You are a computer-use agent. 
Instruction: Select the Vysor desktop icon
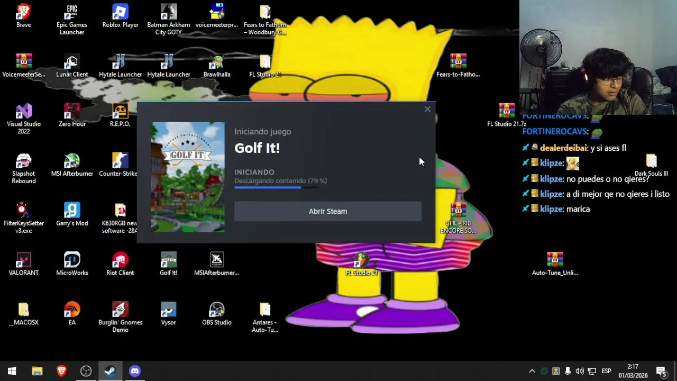(169, 314)
